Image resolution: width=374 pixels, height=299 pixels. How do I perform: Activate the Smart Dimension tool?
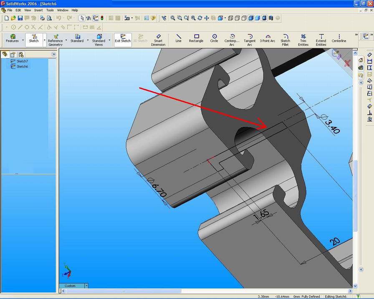click(x=159, y=38)
